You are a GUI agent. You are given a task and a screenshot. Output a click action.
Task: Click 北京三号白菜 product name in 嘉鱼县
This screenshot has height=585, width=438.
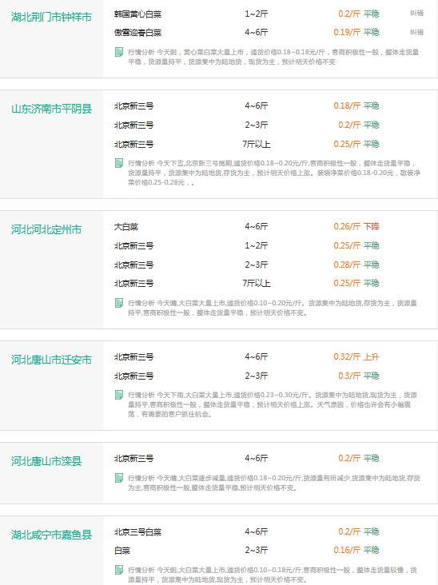137,532
